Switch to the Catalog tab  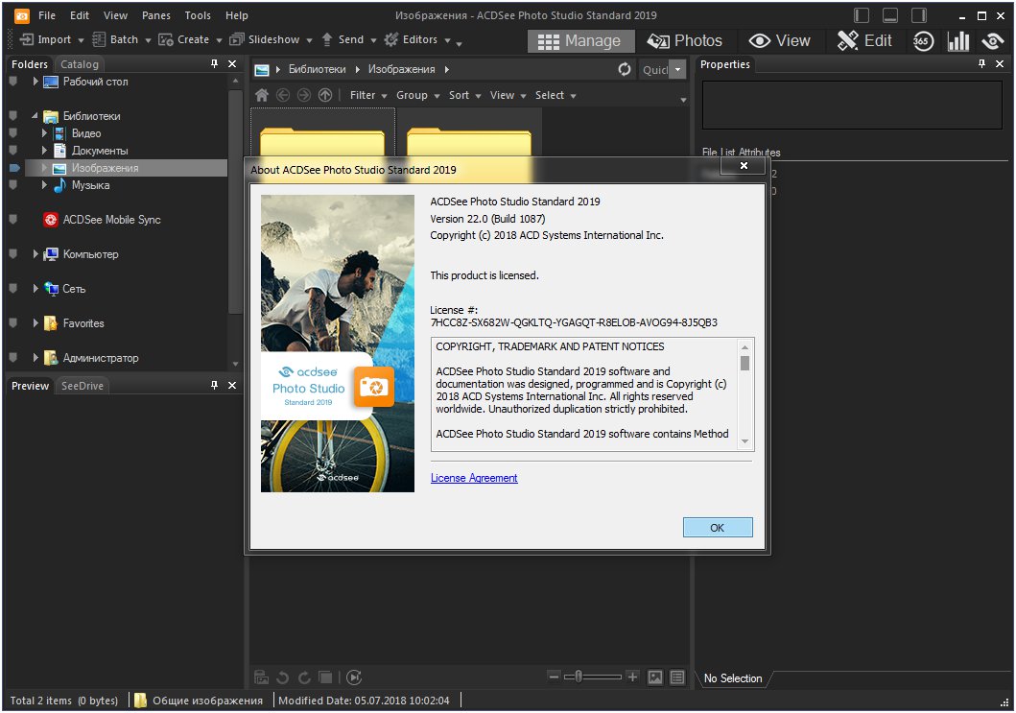point(80,64)
